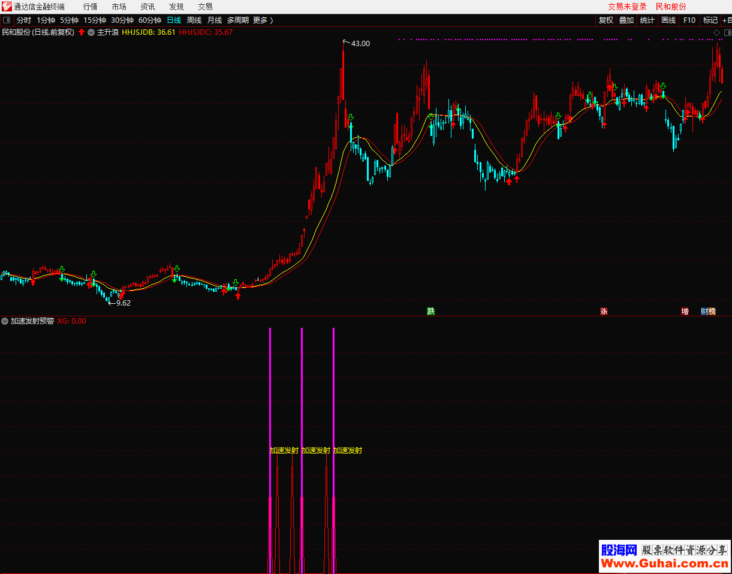732x574 pixels.
Task: Click the green 跌 info marker
Action: click(430, 312)
